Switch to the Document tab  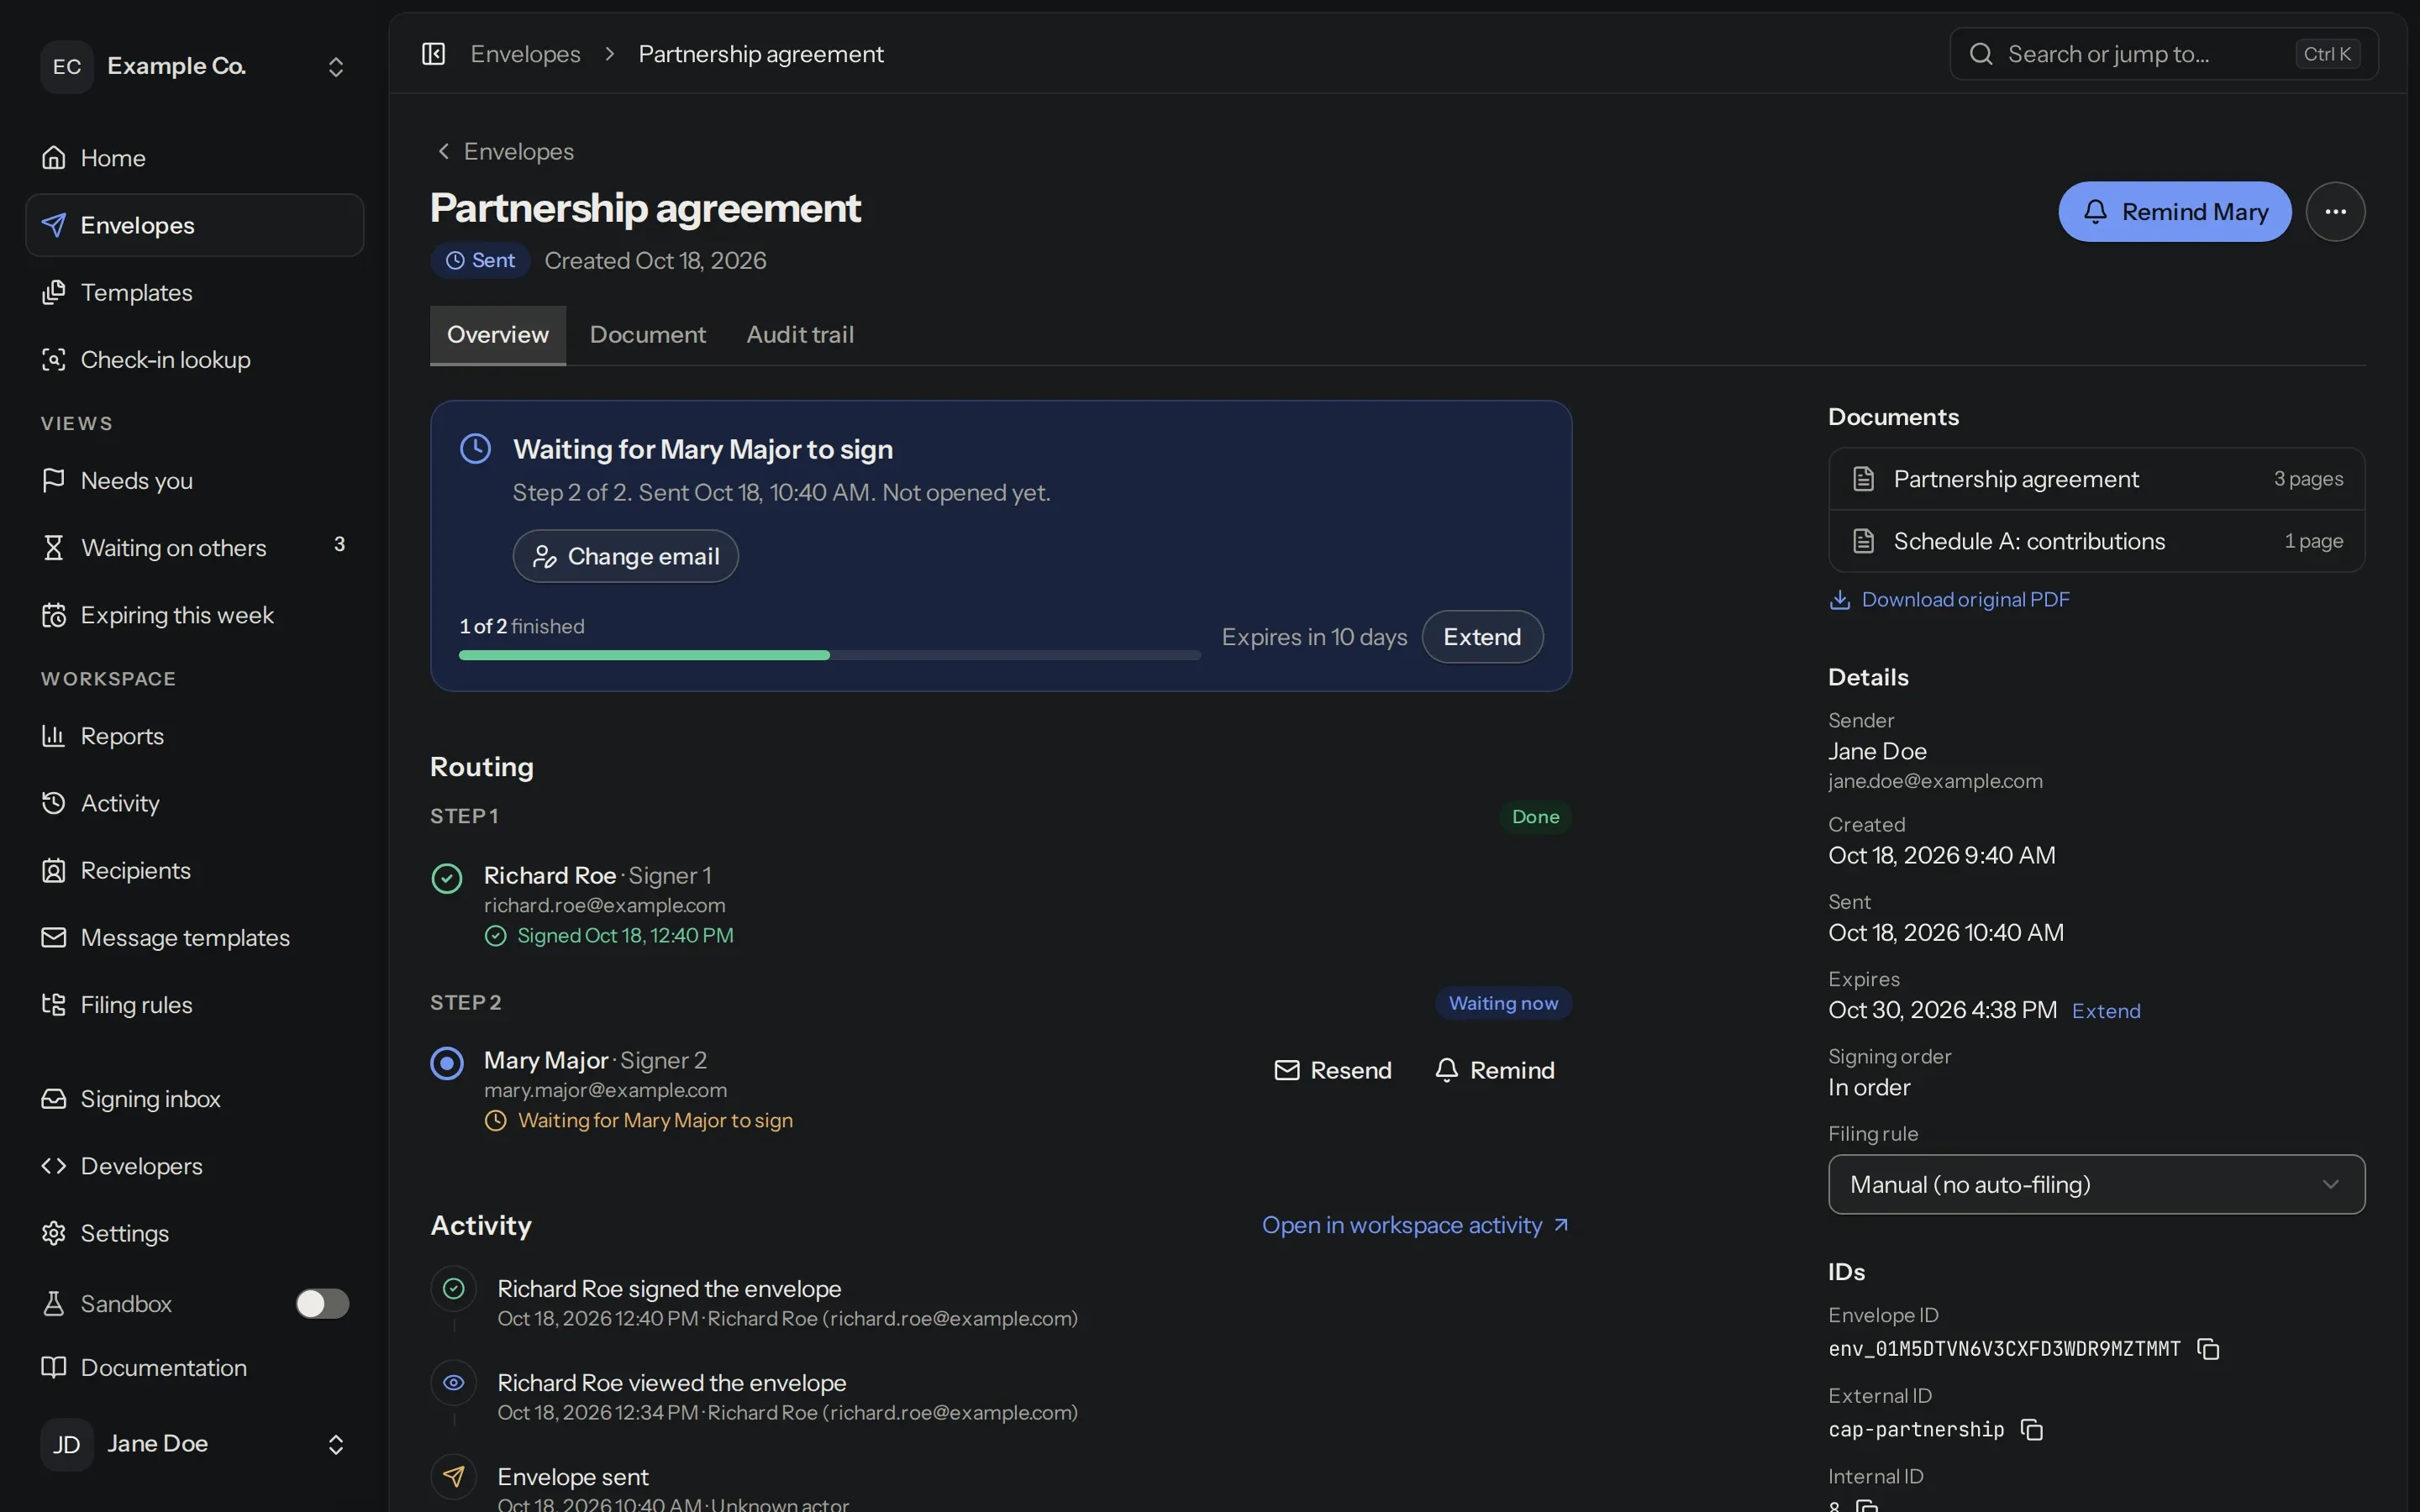click(647, 335)
